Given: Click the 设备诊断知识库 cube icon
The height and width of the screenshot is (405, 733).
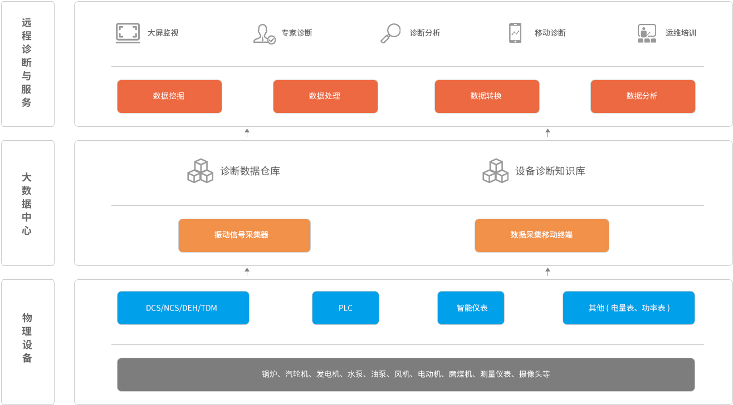Looking at the screenshot, I should pos(495,171).
